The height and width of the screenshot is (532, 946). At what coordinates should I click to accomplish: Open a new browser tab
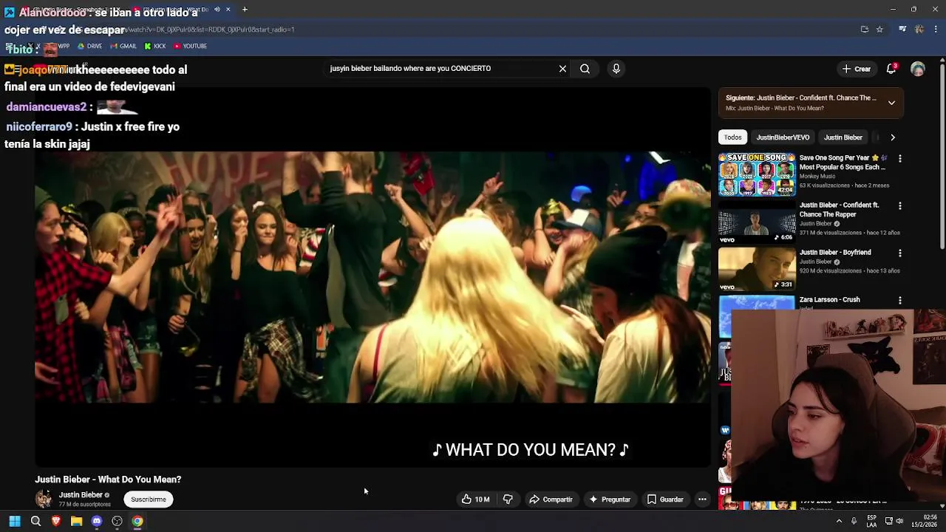(245, 10)
